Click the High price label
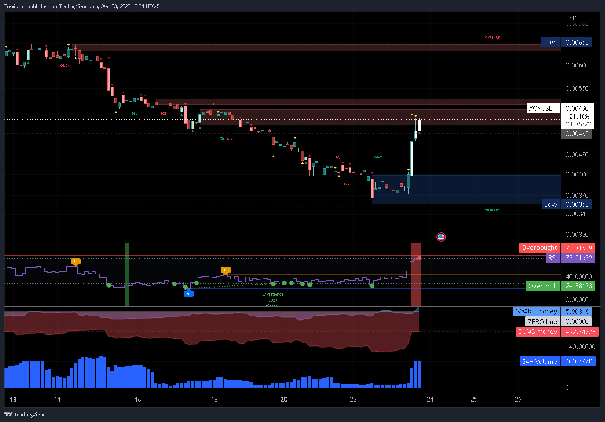Screen dimensions: 605x422 (x=550, y=42)
